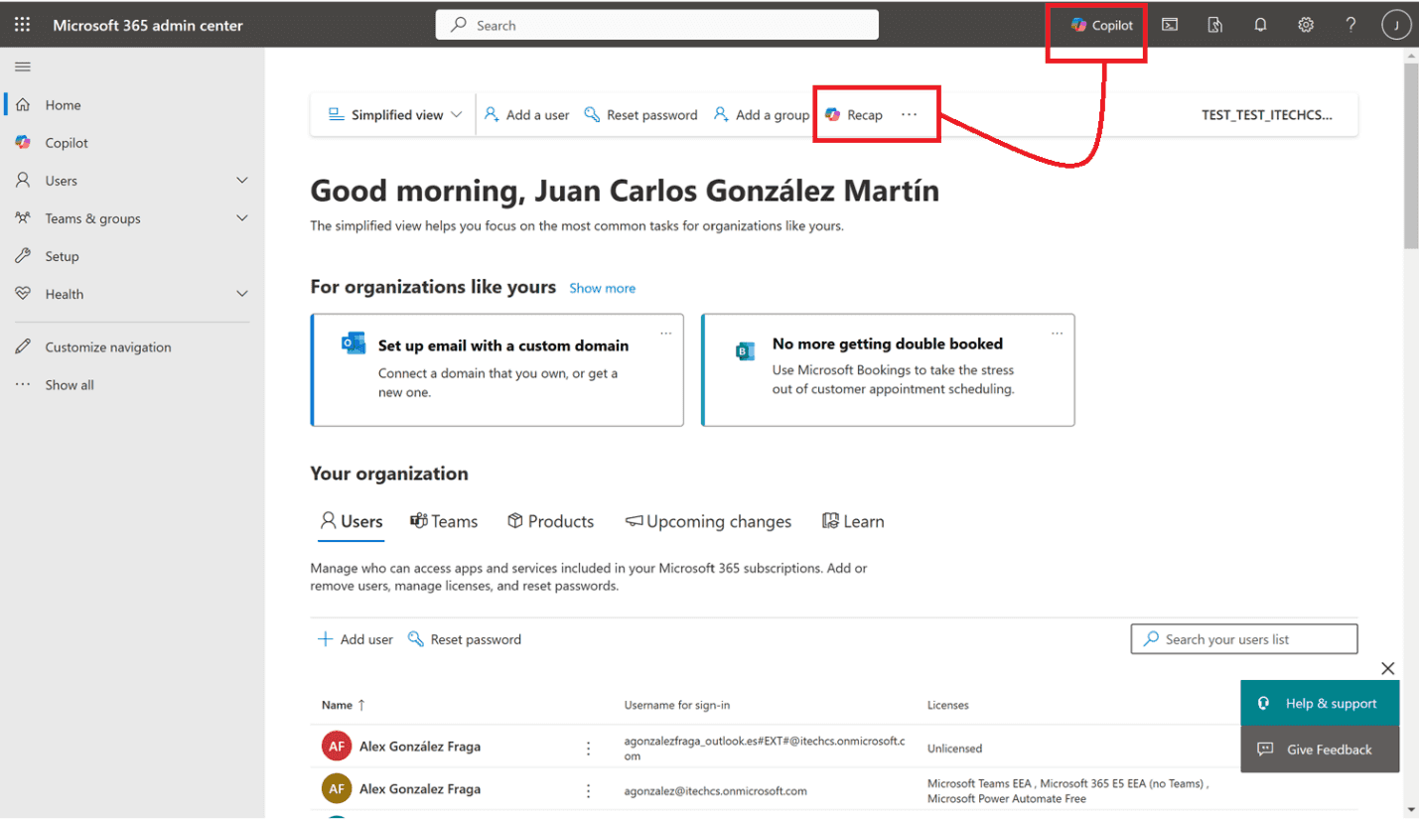Open the account manager avatar J
This screenshot has height=820, width=1419.
coord(1396,25)
